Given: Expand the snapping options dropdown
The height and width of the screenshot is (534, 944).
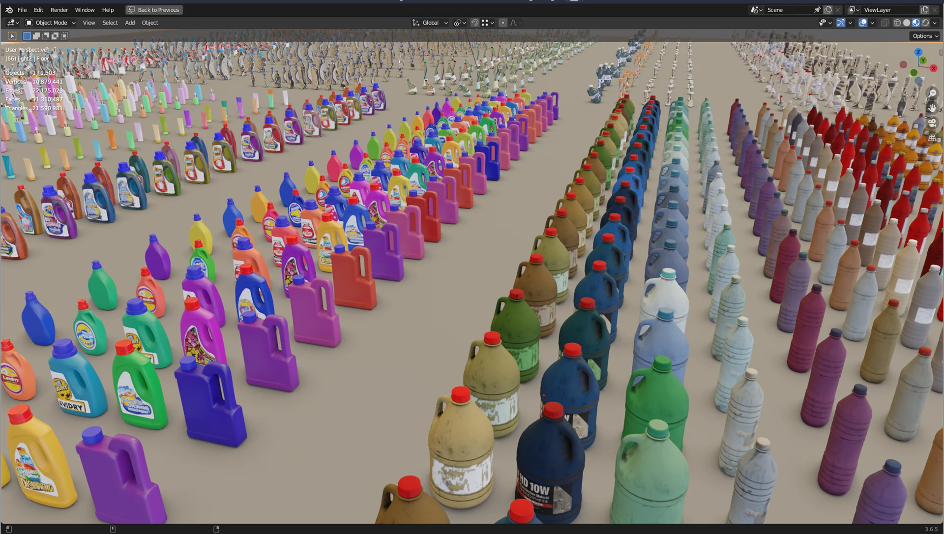Looking at the screenshot, I should click(x=492, y=23).
